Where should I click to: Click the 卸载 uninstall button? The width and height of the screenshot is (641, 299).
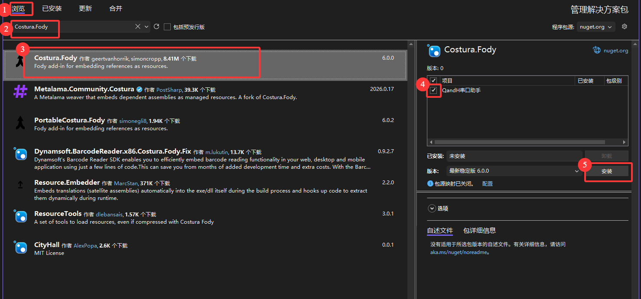[607, 156]
